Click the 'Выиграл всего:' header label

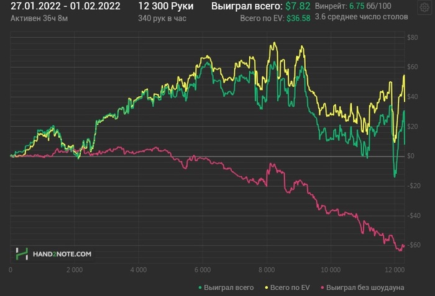[247, 6]
